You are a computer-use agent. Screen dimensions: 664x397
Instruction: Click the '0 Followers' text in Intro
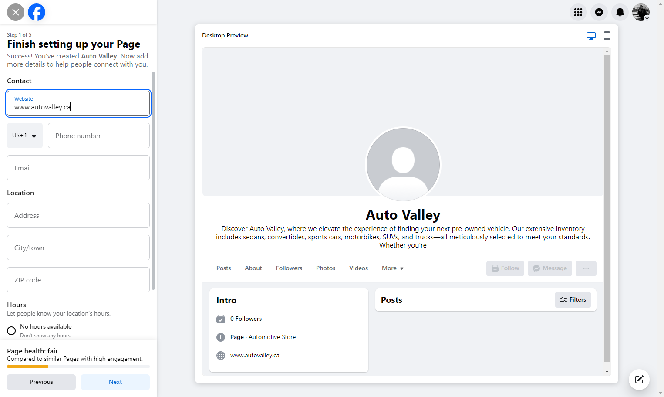point(246,319)
